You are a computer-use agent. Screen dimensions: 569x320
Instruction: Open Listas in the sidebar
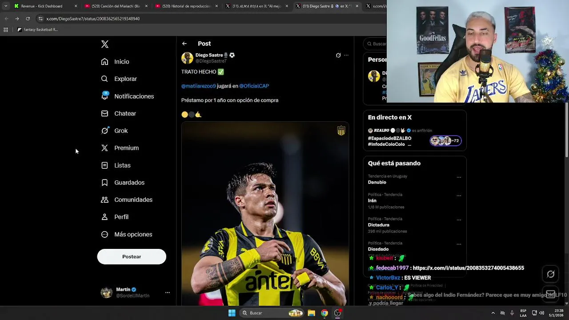click(x=116, y=165)
